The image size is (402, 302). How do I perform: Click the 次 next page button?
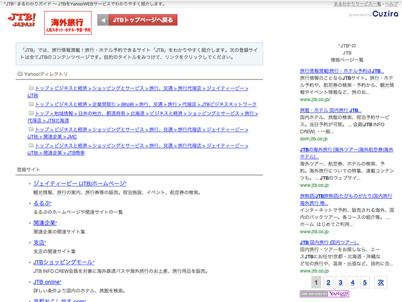381,282
